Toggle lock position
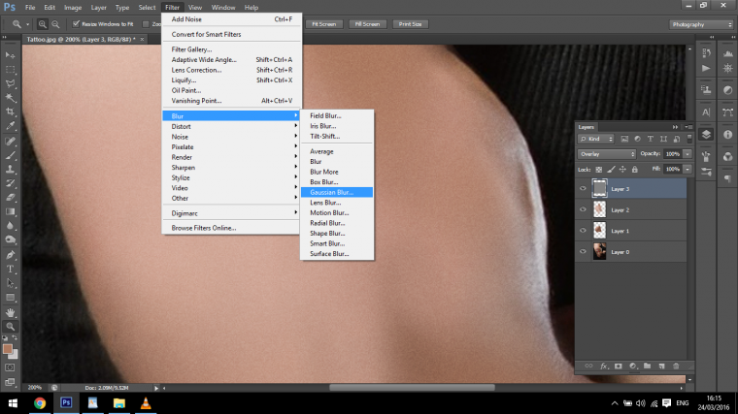Image resolution: width=738 pixels, height=414 pixels. 622,169
